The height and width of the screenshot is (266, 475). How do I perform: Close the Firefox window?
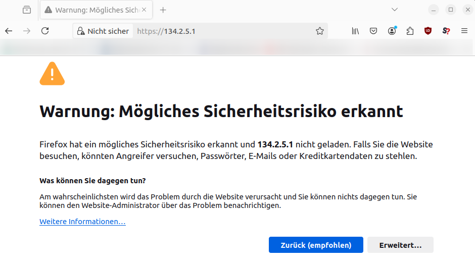(468, 10)
